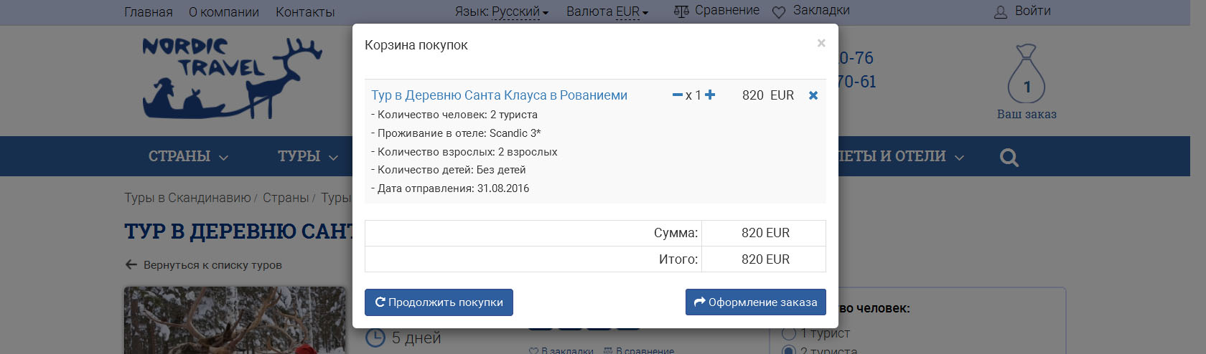Click the back arrow near Вернуться
The height and width of the screenshot is (354, 1206).
(x=131, y=264)
